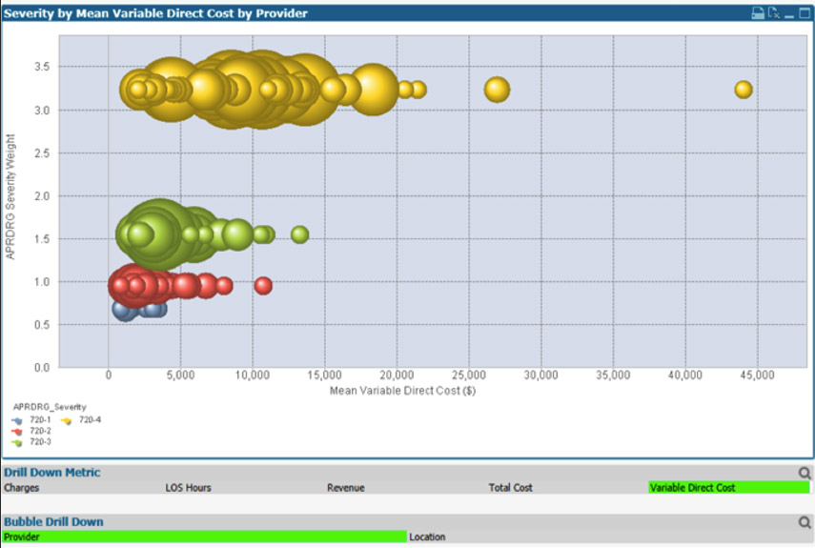Viewport: 815px width, 548px height.
Task: Click the 720-4 legend entry
Action: click(x=81, y=419)
